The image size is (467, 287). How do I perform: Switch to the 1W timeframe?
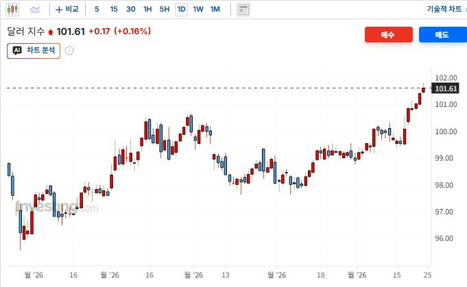point(198,10)
